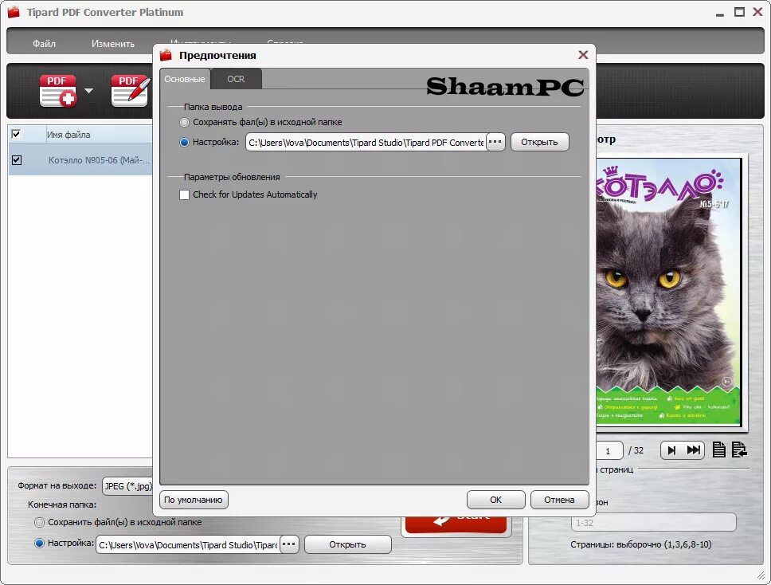Viewport: 771px width, 585px height.
Task: Open the Файл menu
Action: [45, 43]
